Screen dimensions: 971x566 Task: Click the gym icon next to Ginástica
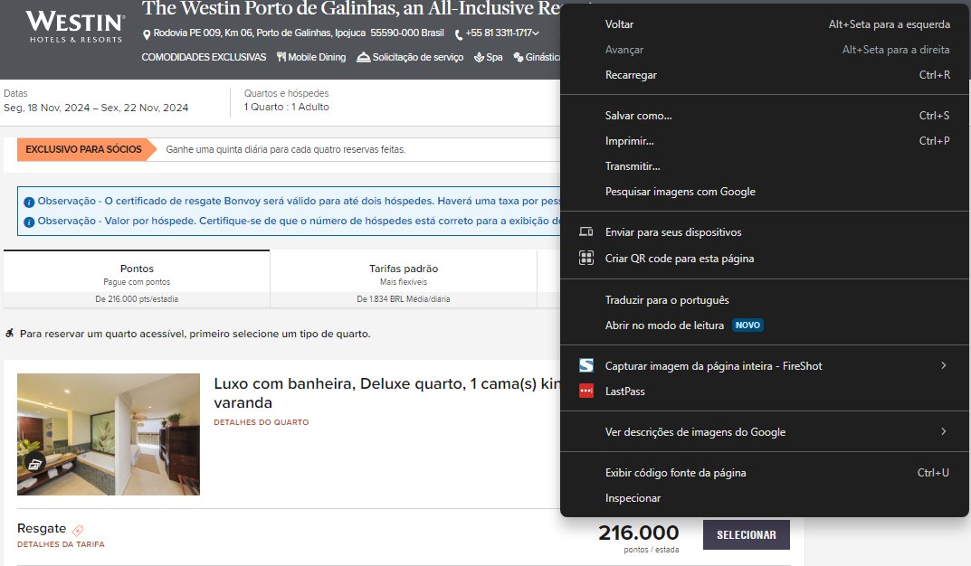pos(519,58)
